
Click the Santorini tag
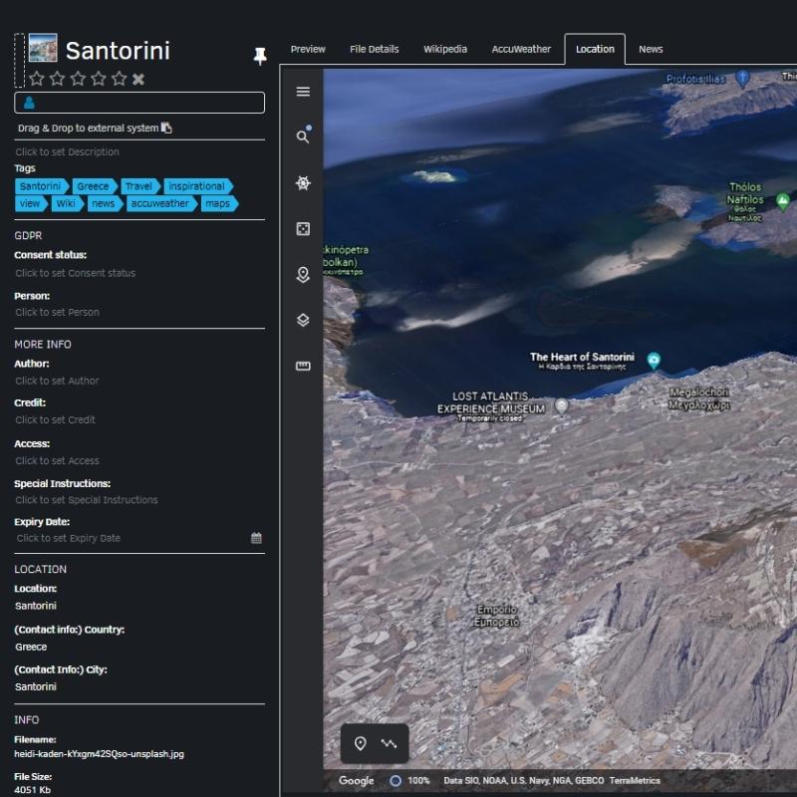(42, 186)
